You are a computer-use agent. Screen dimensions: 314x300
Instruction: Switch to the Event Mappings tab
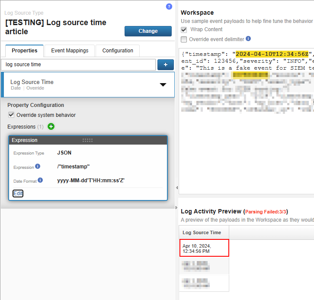pyautogui.click(x=70, y=51)
